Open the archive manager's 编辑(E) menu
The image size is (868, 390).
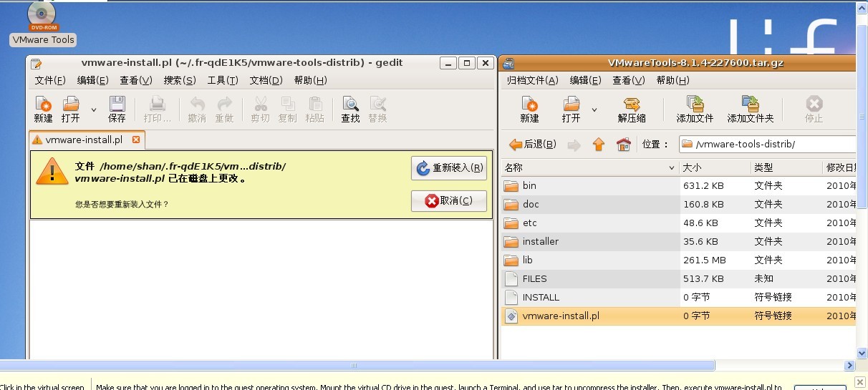pos(586,80)
